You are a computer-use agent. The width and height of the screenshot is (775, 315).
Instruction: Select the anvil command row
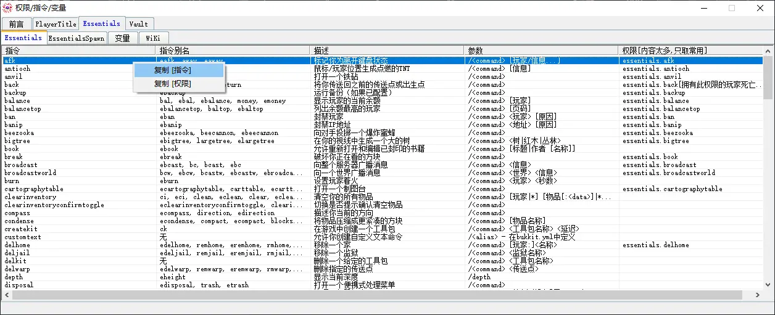tap(383, 76)
